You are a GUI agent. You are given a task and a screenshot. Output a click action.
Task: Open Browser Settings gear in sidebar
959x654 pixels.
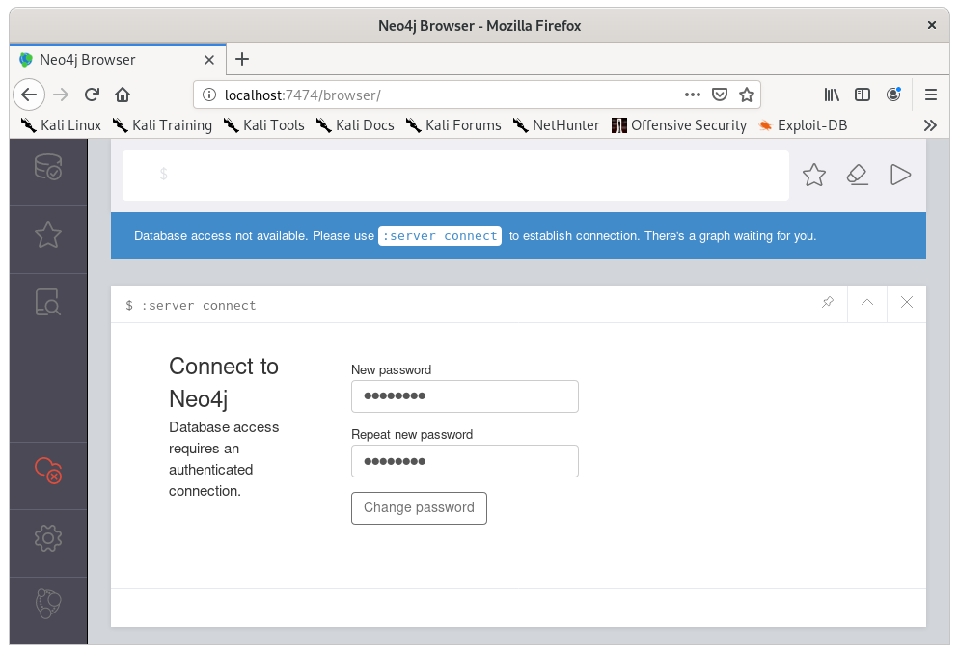click(x=47, y=538)
